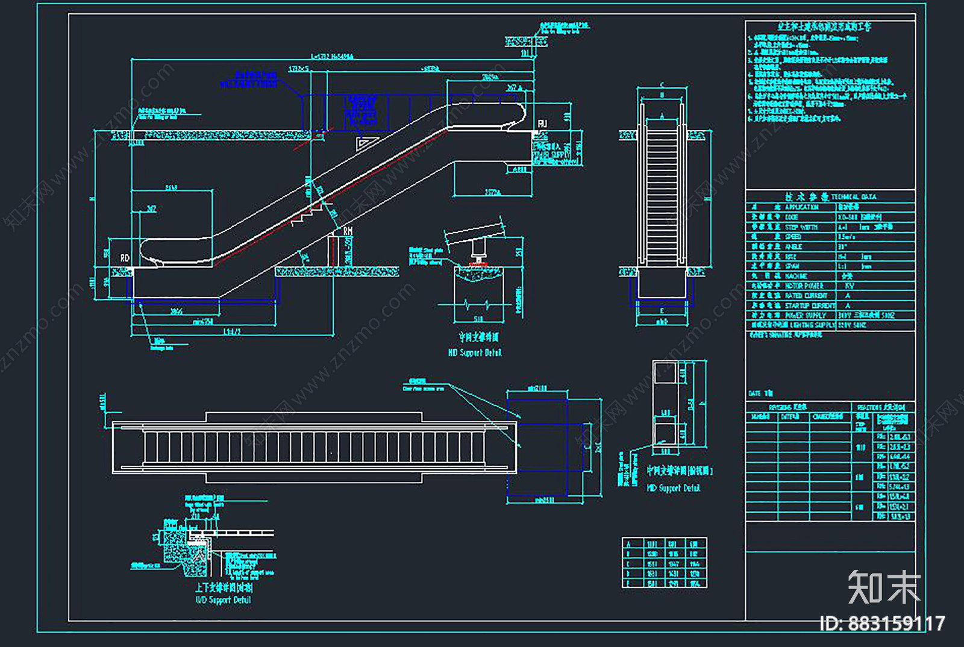This screenshot has width=964, height=647.
Task: Click the large 知末 watermark logo
Action: coord(883,587)
